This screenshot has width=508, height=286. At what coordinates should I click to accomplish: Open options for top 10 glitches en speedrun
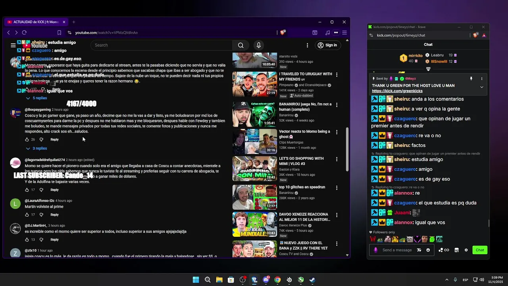pos(337,188)
